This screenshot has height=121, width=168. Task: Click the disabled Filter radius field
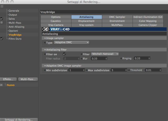coord(71,59)
